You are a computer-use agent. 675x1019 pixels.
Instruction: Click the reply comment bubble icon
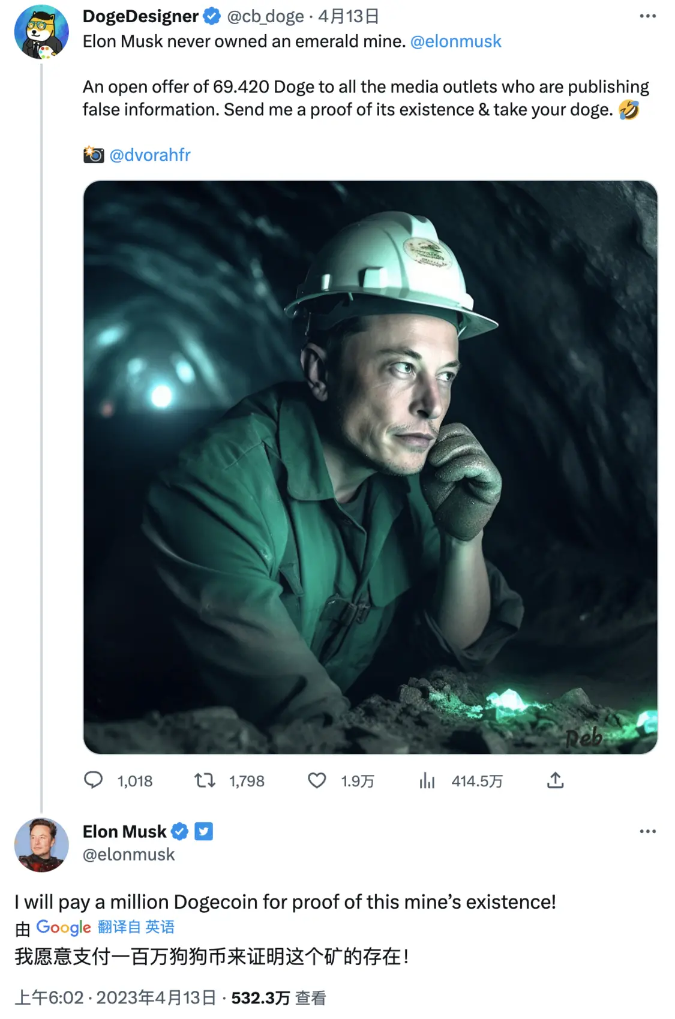(x=93, y=780)
